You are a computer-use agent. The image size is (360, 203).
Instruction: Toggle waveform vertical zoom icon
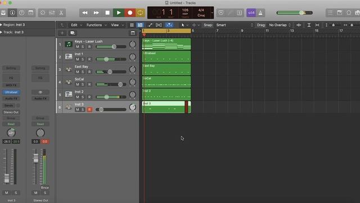coord(299,25)
